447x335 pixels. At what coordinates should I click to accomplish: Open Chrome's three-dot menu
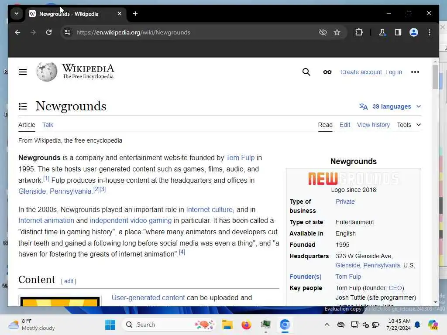click(x=430, y=32)
